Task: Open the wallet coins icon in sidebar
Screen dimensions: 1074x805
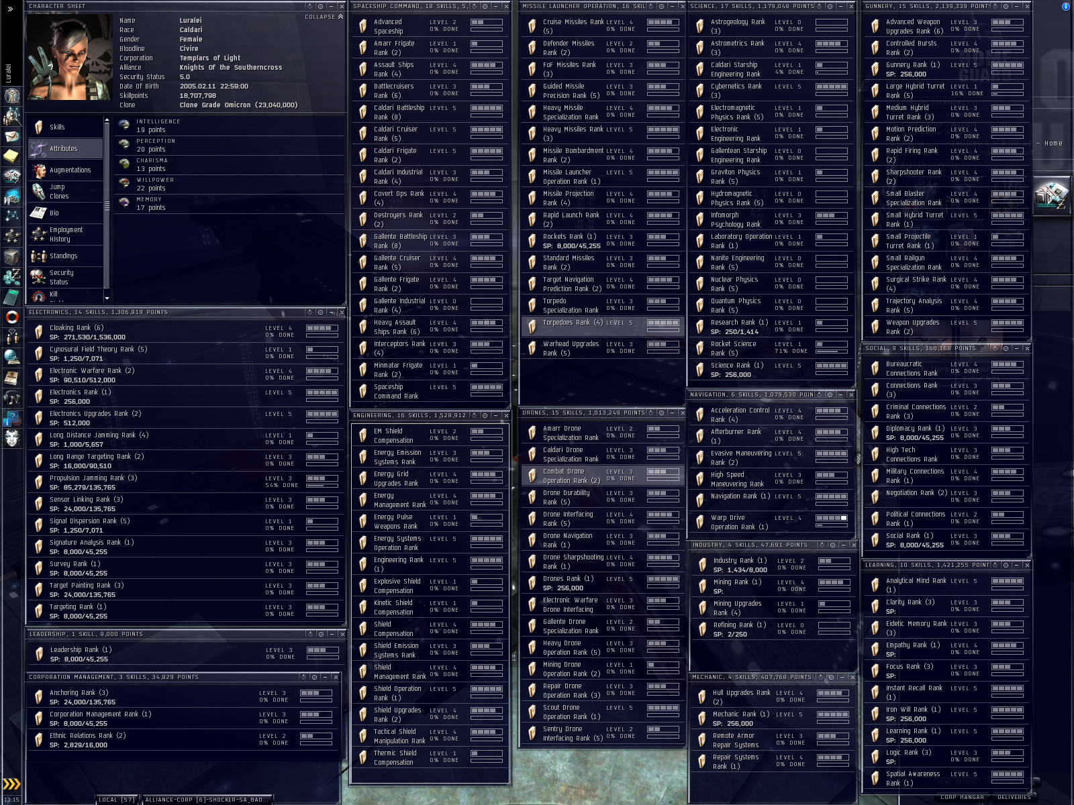Action: coord(11,276)
